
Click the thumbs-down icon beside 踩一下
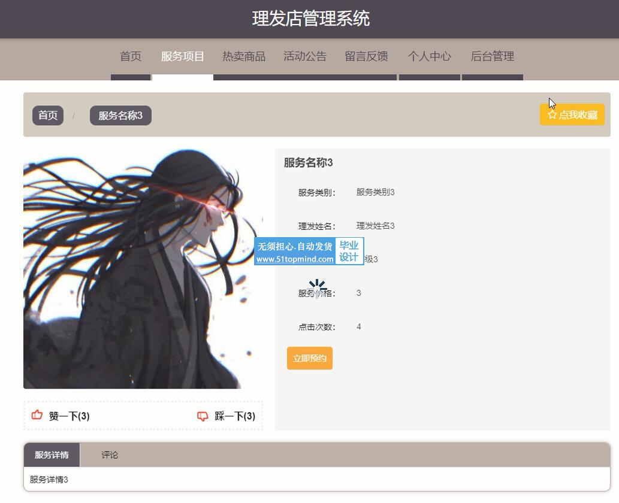click(203, 416)
